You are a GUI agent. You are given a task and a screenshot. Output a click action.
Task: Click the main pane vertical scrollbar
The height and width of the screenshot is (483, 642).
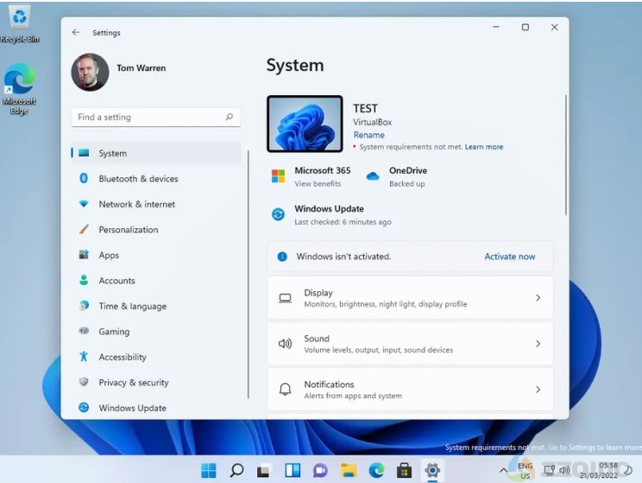(566, 155)
